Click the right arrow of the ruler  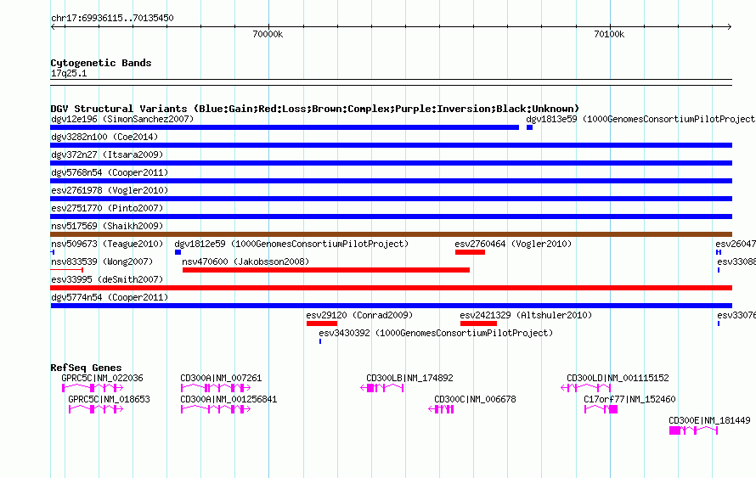(729, 27)
